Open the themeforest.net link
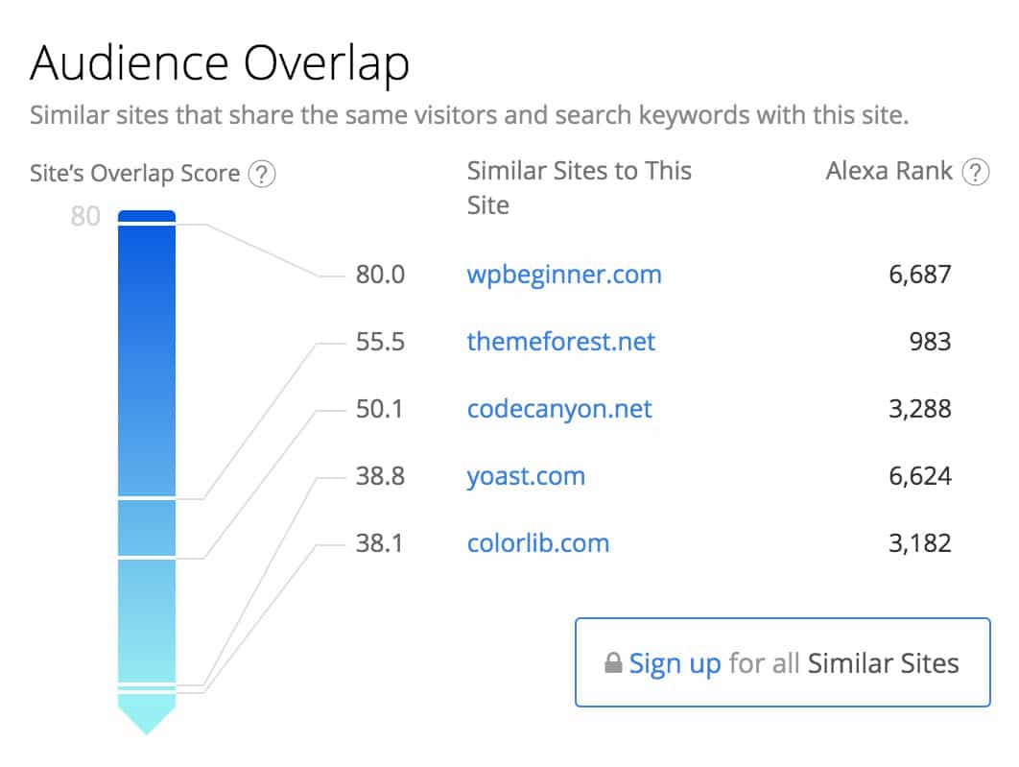1019x767 pixels. tap(561, 341)
